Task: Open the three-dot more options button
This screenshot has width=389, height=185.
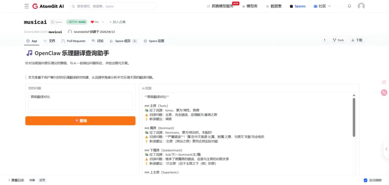Action: point(325,40)
